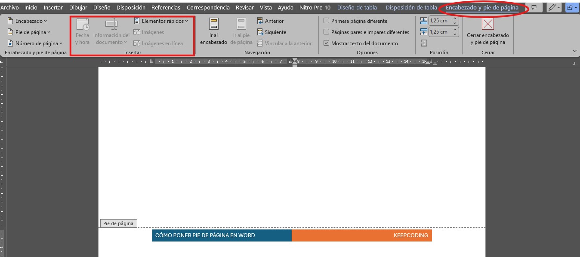Switch to the Referencias tab
Image resolution: width=580 pixels, height=257 pixels.
tap(166, 8)
